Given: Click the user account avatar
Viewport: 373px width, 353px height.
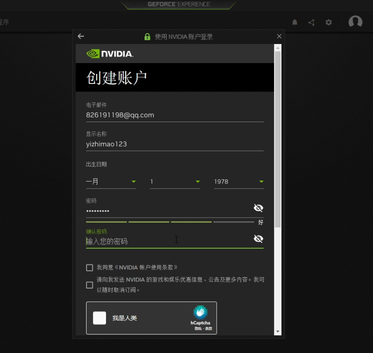Looking at the screenshot, I should (x=355, y=22).
